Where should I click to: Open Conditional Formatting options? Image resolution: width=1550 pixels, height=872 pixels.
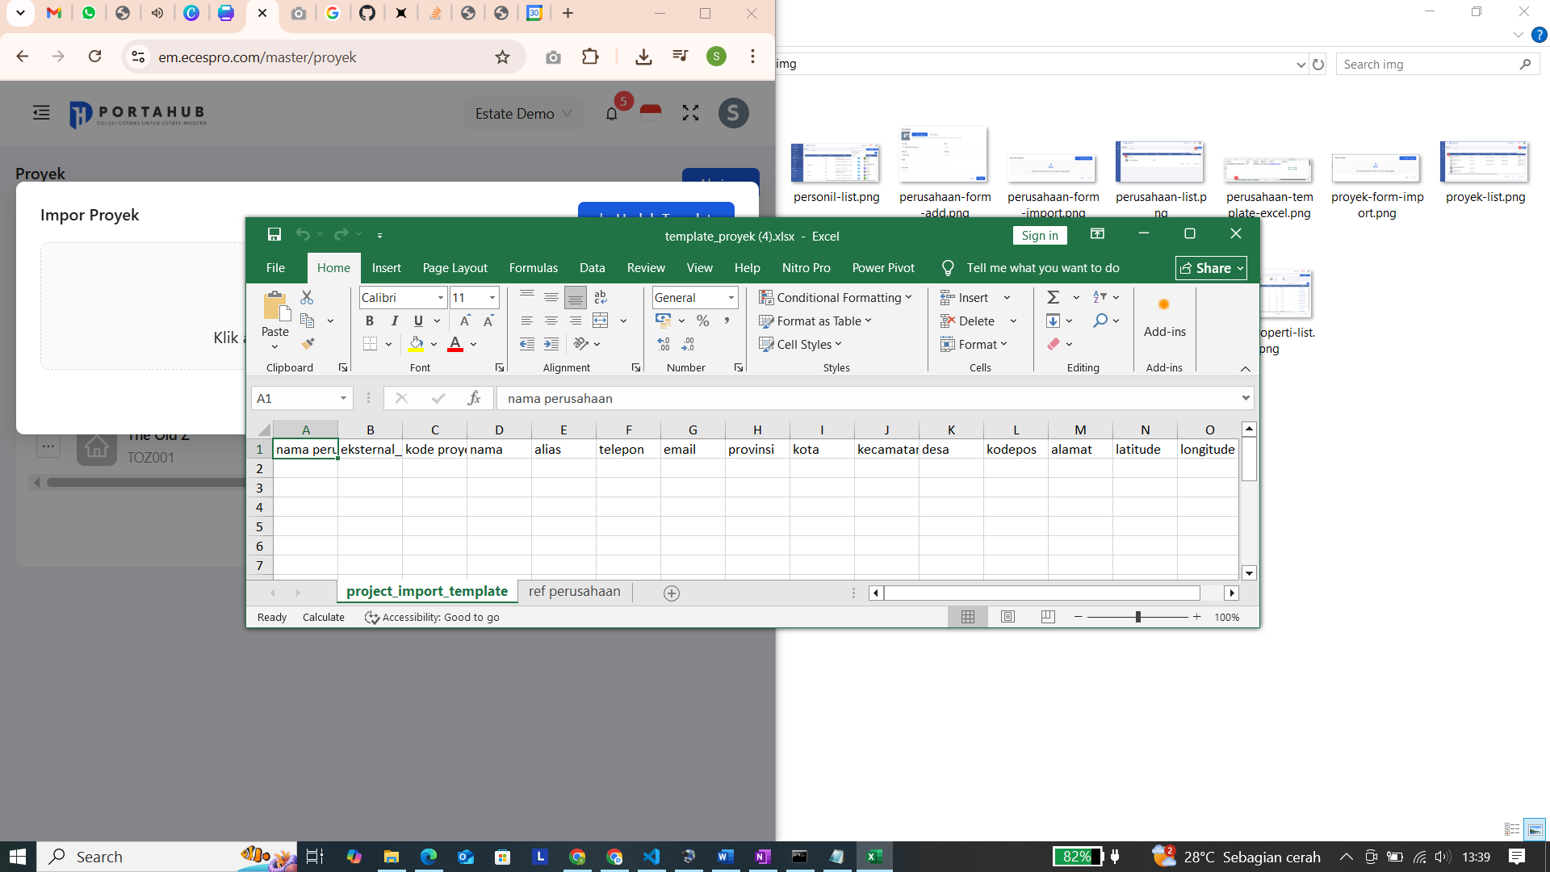tap(836, 297)
